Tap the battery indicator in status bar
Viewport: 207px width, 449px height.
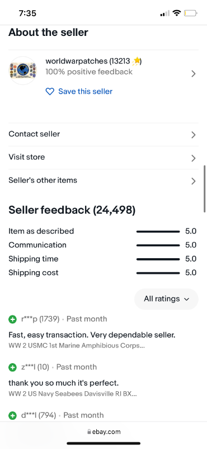point(190,13)
